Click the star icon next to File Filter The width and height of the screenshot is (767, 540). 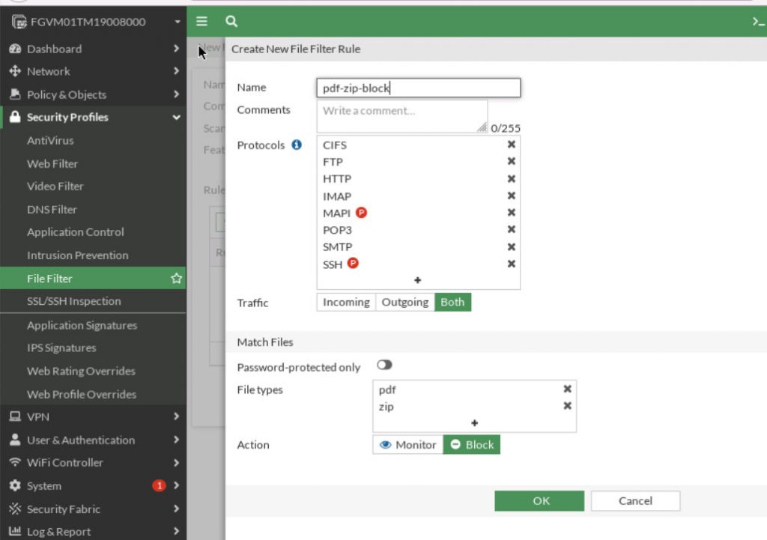click(176, 278)
